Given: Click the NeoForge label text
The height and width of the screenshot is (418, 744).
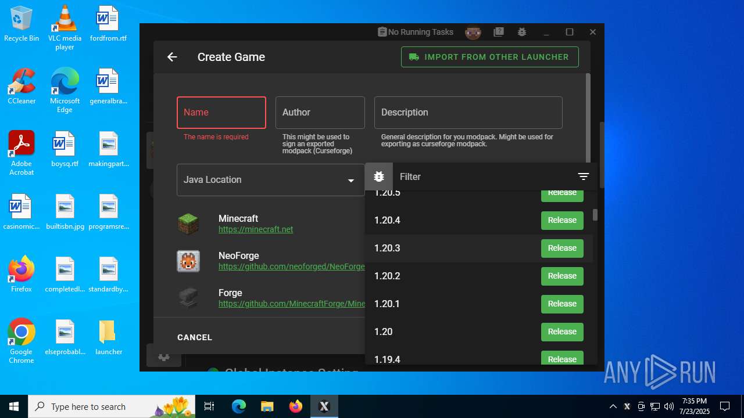Looking at the screenshot, I should click(239, 256).
